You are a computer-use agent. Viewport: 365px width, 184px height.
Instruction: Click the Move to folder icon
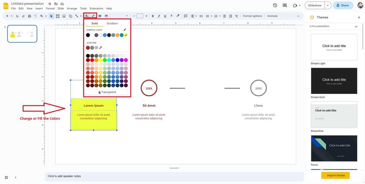[x=56, y=4]
